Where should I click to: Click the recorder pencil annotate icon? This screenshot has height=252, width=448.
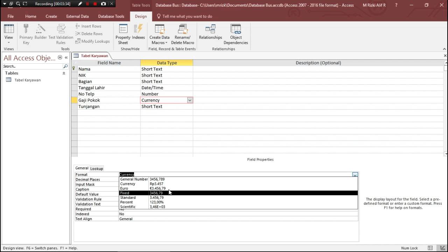pos(80,4)
